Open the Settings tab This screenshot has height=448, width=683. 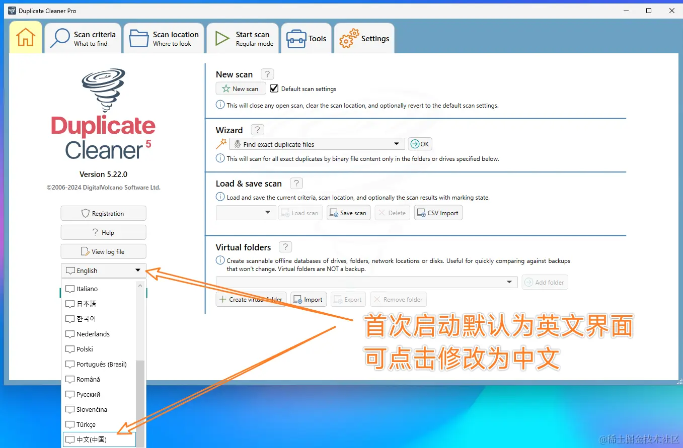[x=364, y=38]
